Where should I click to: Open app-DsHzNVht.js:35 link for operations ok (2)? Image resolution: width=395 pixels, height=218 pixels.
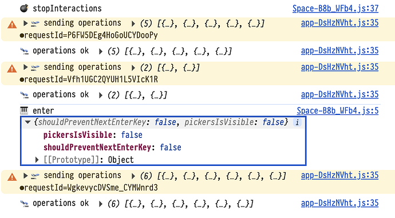point(339,94)
